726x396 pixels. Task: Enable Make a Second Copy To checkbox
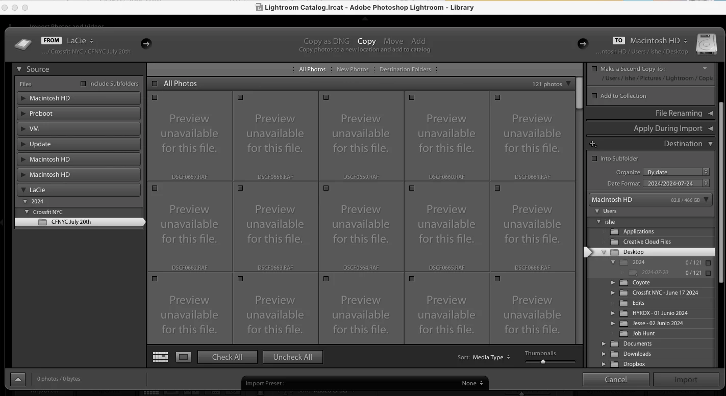point(594,69)
